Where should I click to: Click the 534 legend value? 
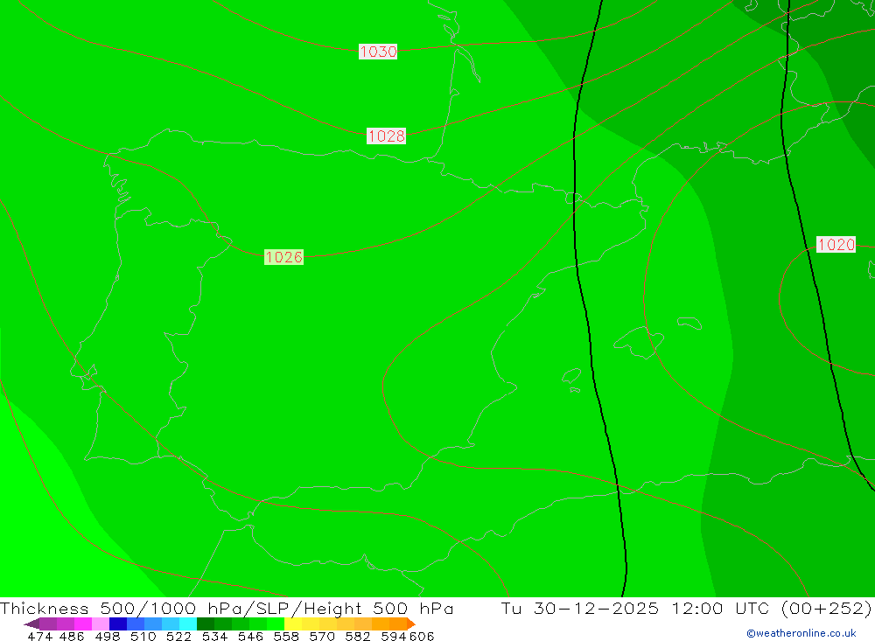(215, 636)
